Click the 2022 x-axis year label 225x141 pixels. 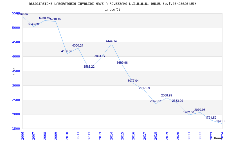pyautogui.click(x=200, y=136)
